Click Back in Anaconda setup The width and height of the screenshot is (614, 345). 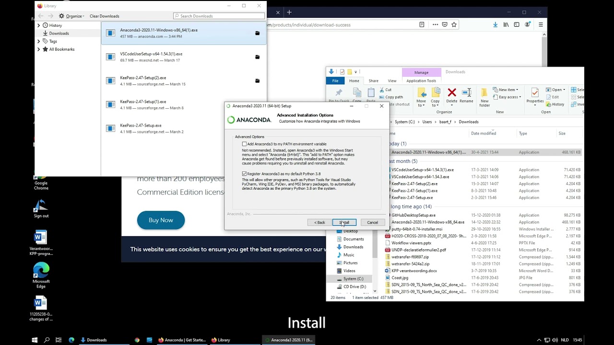pyautogui.click(x=319, y=222)
